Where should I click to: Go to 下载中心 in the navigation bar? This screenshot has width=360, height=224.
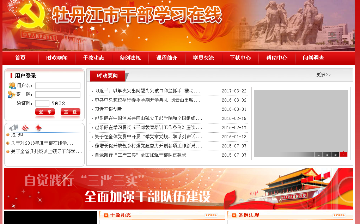pos(240,58)
